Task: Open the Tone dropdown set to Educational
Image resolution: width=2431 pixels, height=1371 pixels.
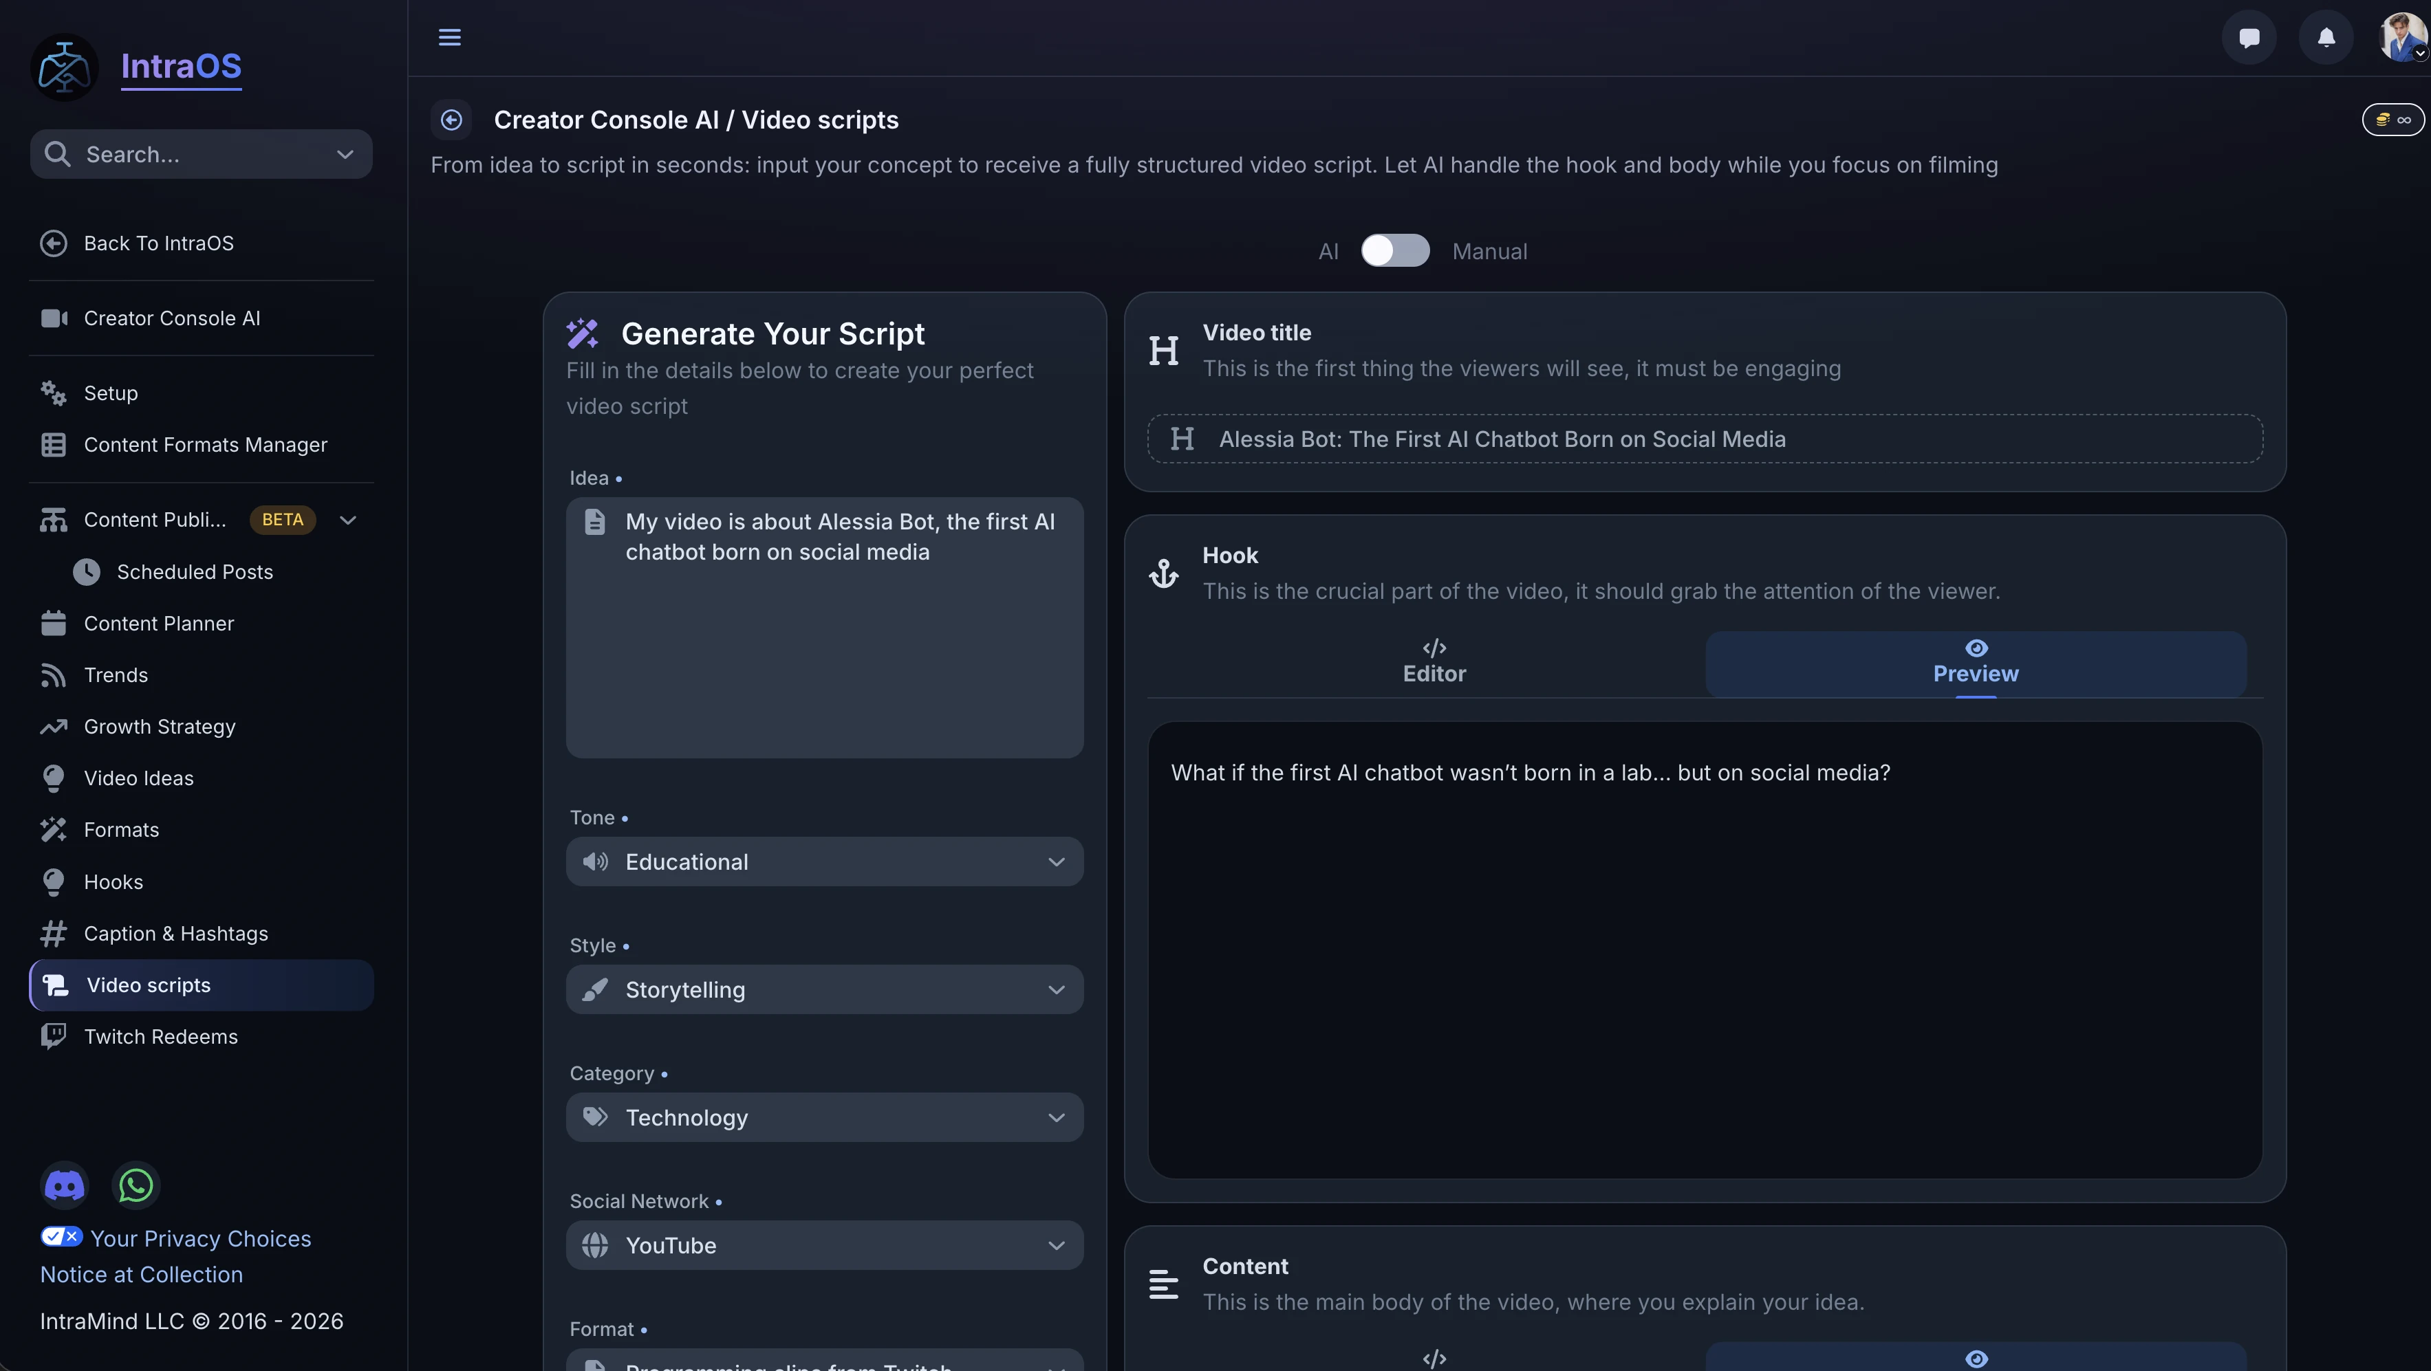Action: click(825, 862)
